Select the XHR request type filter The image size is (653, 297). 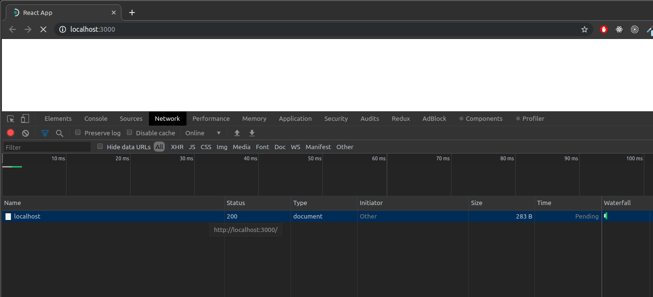pos(177,147)
